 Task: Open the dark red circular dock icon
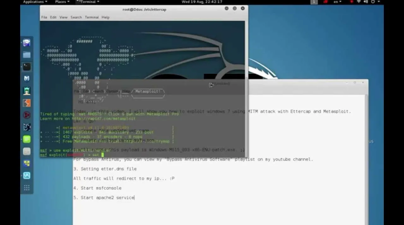point(27,115)
